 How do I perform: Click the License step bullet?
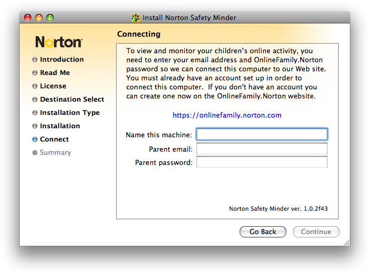tap(35, 86)
